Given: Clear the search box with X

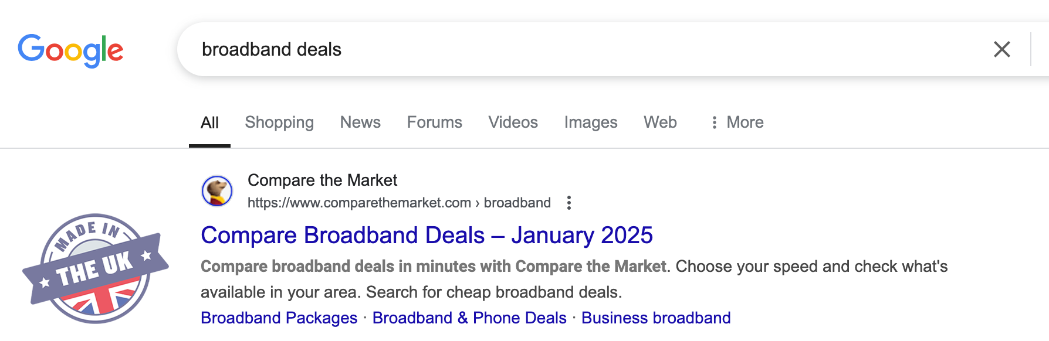Looking at the screenshot, I should point(1001,49).
